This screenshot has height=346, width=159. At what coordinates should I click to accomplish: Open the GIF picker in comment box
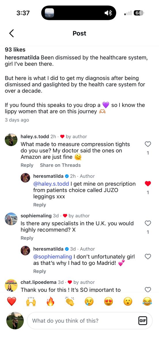pos(143,321)
